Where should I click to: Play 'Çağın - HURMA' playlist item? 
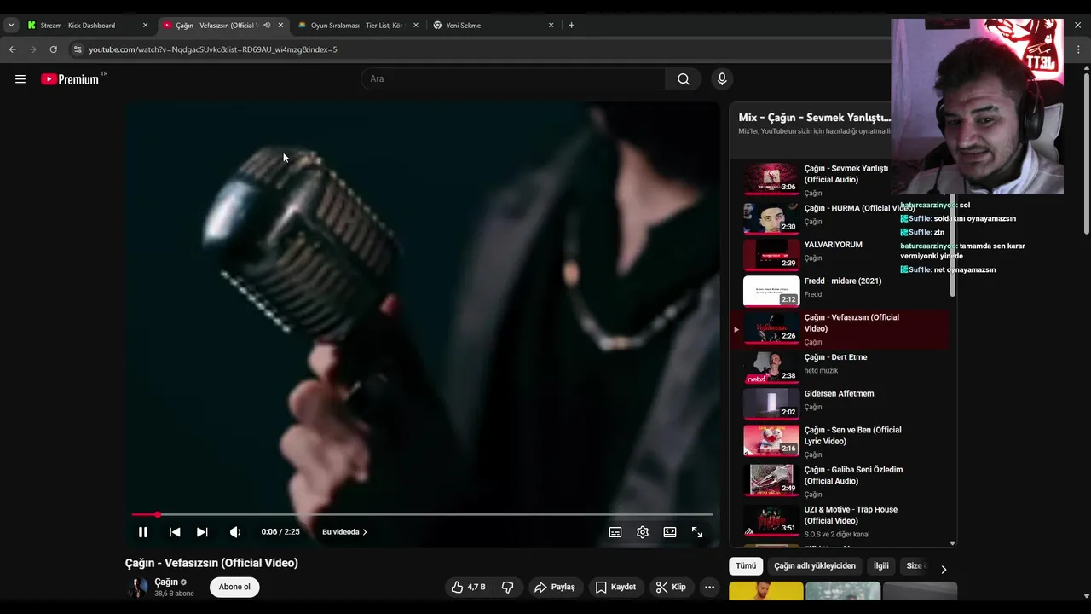840,217
